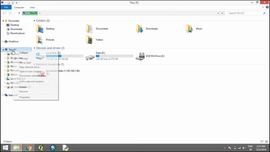The height and width of the screenshot is (152, 270).
Task: Open the recent locations dropdown arrow
Action: click(15, 13)
